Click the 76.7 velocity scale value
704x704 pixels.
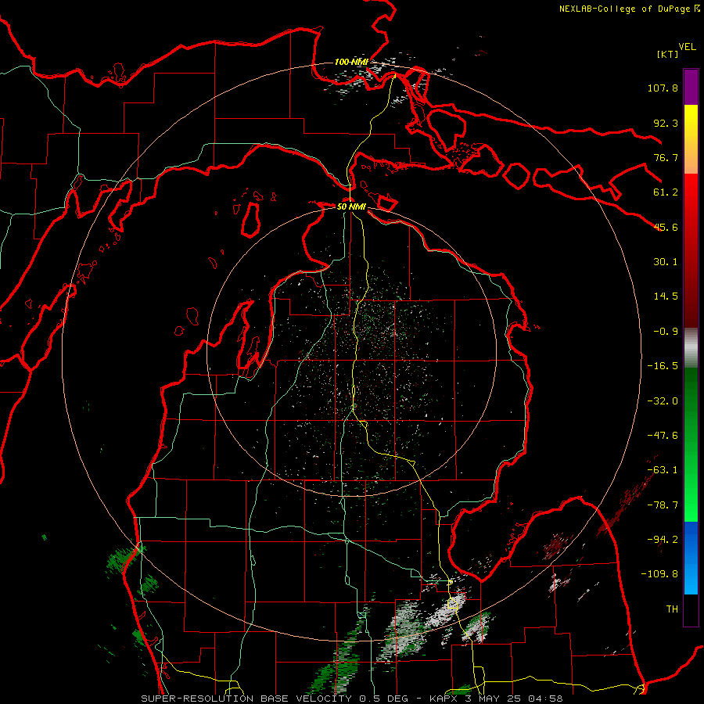(666, 157)
